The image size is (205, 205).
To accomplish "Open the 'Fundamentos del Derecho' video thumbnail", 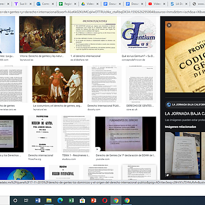I will [126, 134].
